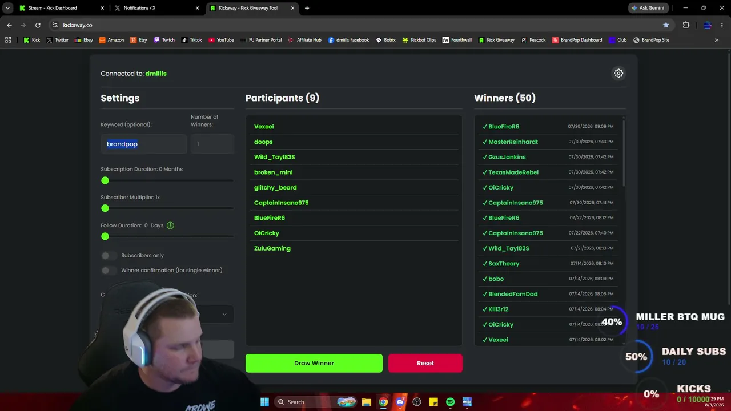731x411 pixels.
Task: Open the YouTube bookmark
Action: [x=221, y=40]
